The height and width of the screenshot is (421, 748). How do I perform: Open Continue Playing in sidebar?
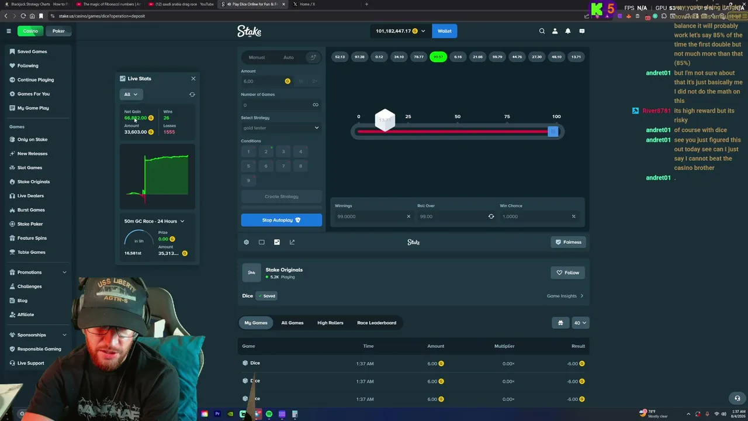pyautogui.click(x=36, y=80)
